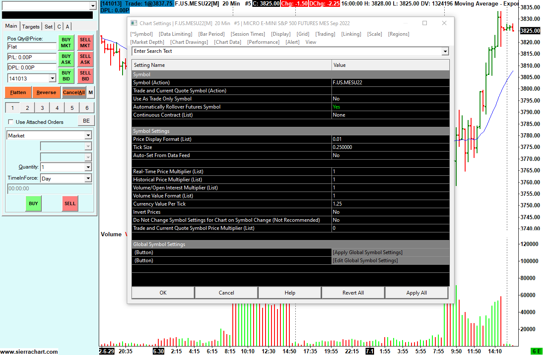This screenshot has width=543, height=355.
Task: Click the Chart Settings window title icon
Action: 134,23
